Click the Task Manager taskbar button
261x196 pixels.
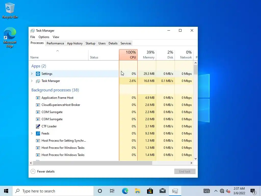175,191
